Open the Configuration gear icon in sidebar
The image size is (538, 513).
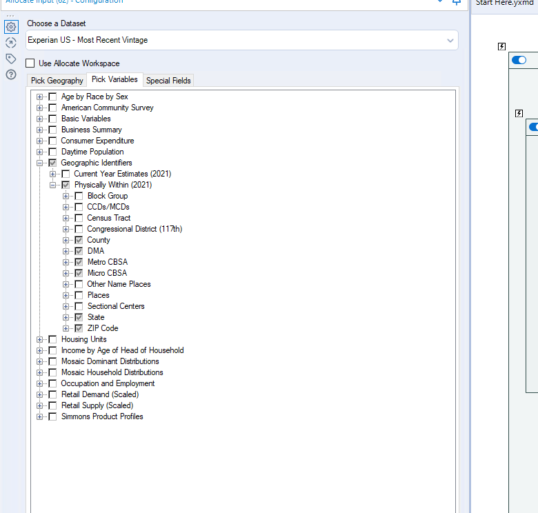[11, 27]
